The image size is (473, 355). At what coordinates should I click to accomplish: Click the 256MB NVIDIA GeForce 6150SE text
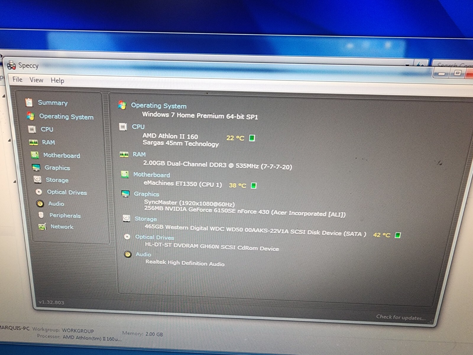coord(245,211)
